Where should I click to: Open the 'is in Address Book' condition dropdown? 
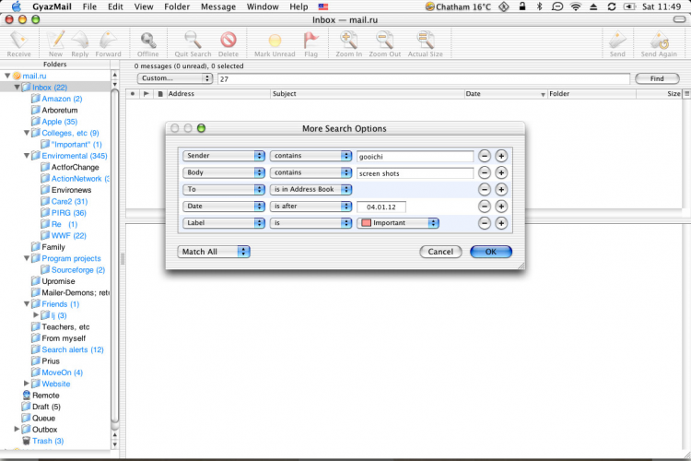point(310,189)
